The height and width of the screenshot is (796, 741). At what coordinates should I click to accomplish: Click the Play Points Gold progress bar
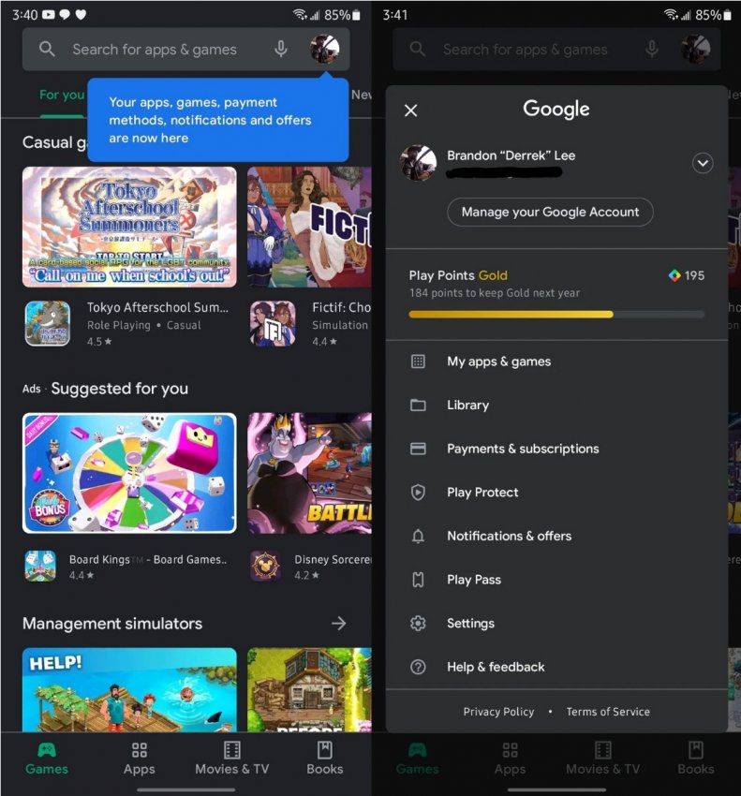[556, 315]
